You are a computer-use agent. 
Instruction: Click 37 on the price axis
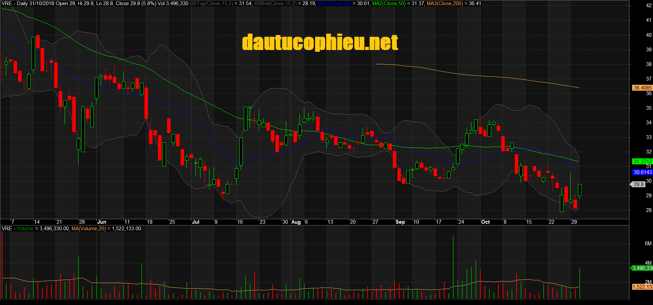point(648,79)
